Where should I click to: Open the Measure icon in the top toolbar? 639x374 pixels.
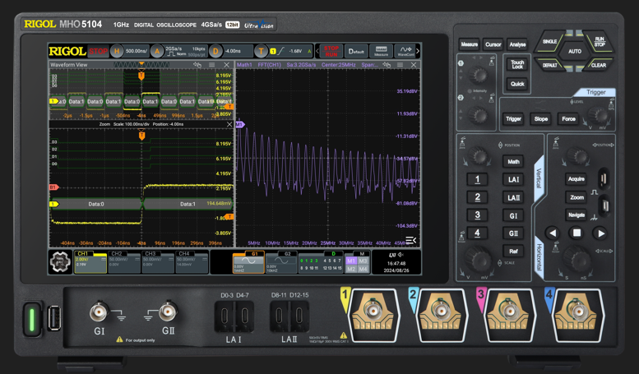click(381, 51)
